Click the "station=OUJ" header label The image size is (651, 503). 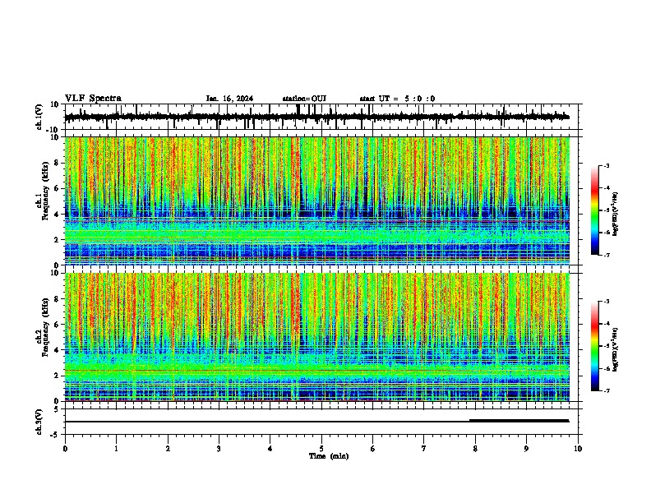point(304,99)
